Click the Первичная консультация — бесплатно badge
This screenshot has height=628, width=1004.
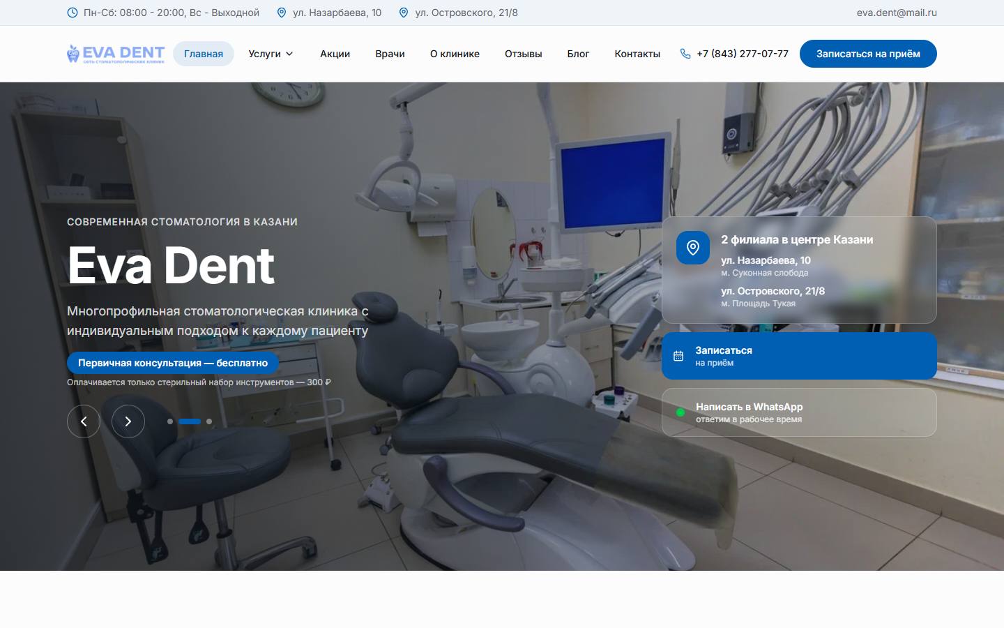coord(173,363)
